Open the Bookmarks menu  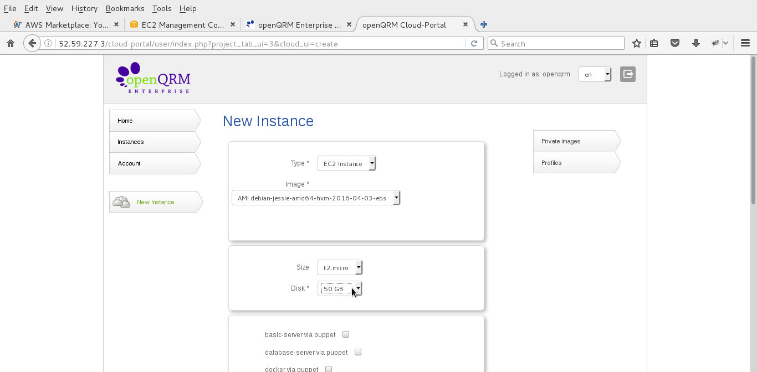click(x=125, y=8)
